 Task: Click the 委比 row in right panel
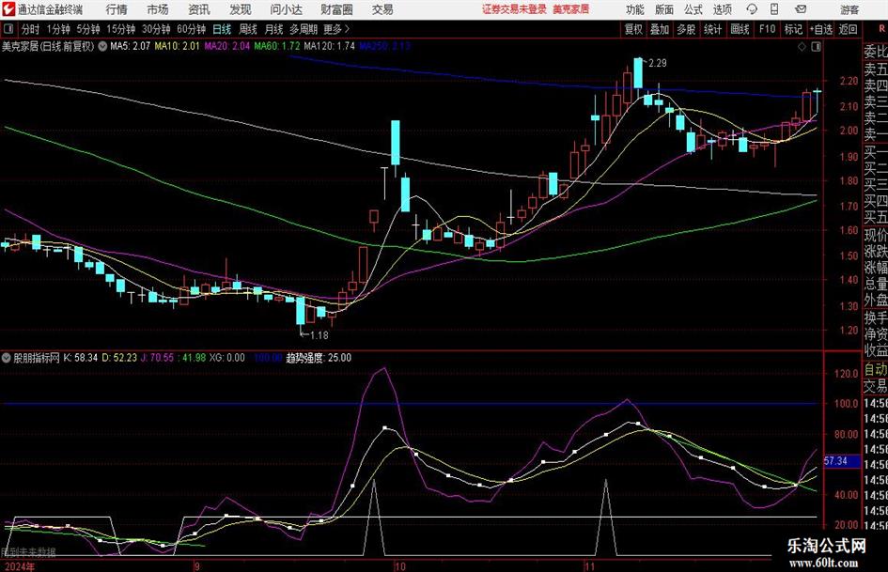coord(876,52)
